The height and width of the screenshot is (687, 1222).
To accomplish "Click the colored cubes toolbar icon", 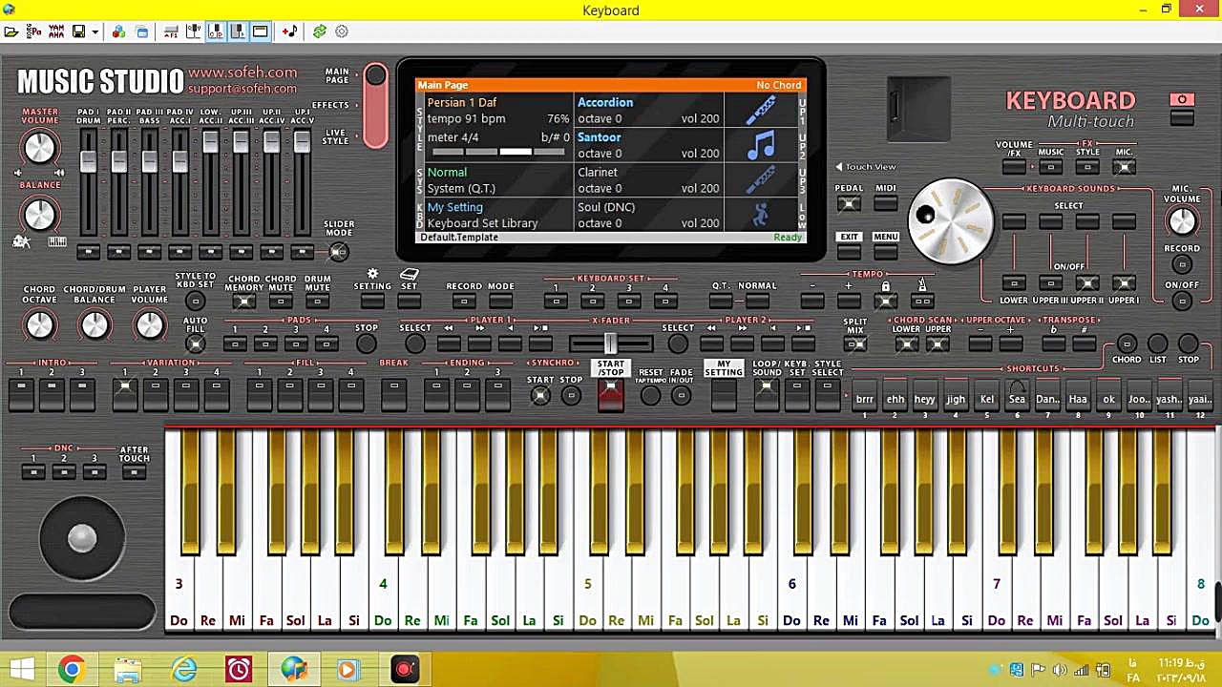I will [118, 31].
